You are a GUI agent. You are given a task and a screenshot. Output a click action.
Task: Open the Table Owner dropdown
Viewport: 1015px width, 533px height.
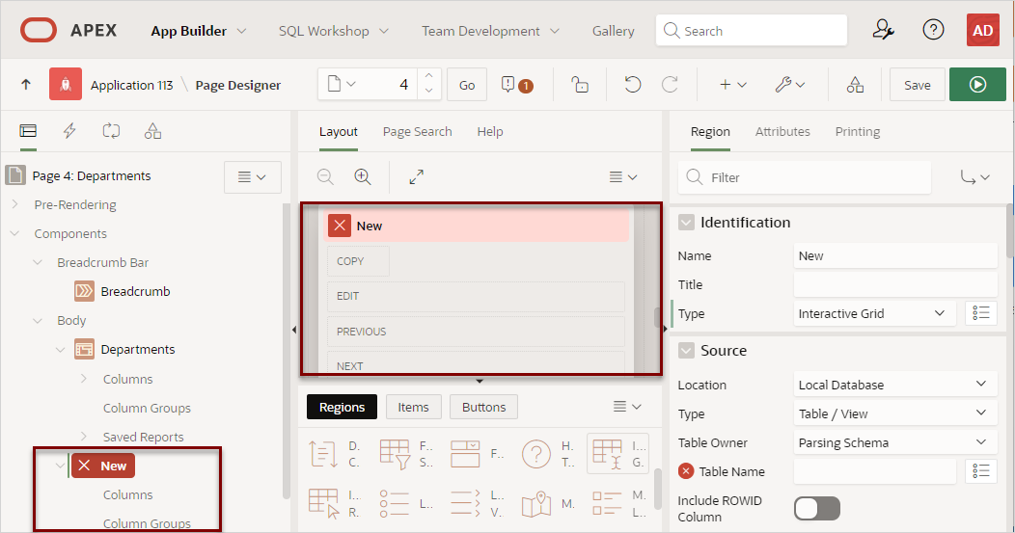(x=895, y=442)
